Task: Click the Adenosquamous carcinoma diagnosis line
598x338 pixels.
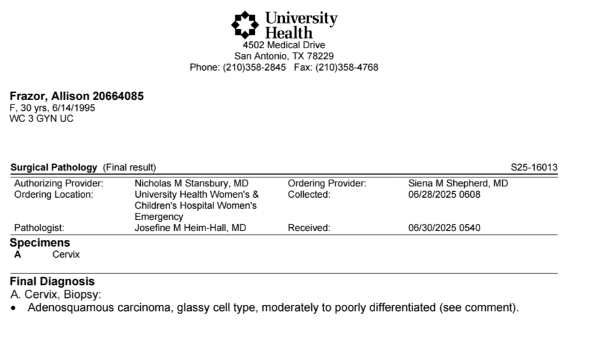Action: tap(273, 307)
